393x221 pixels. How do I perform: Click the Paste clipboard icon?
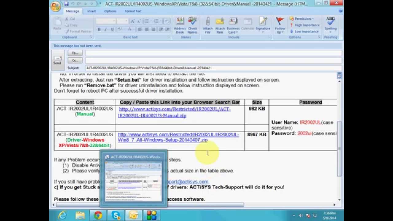click(x=57, y=22)
